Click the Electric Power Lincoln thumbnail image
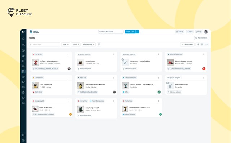The image size is (231, 143). 170,62
